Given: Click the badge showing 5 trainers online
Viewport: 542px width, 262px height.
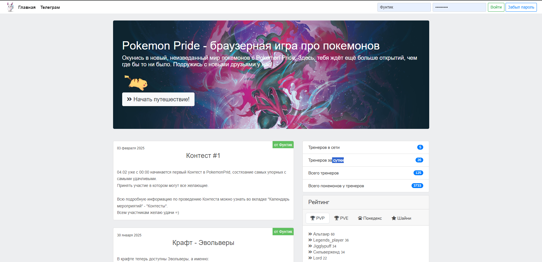Looking at the screenshot, I should [x=420, y=147].
